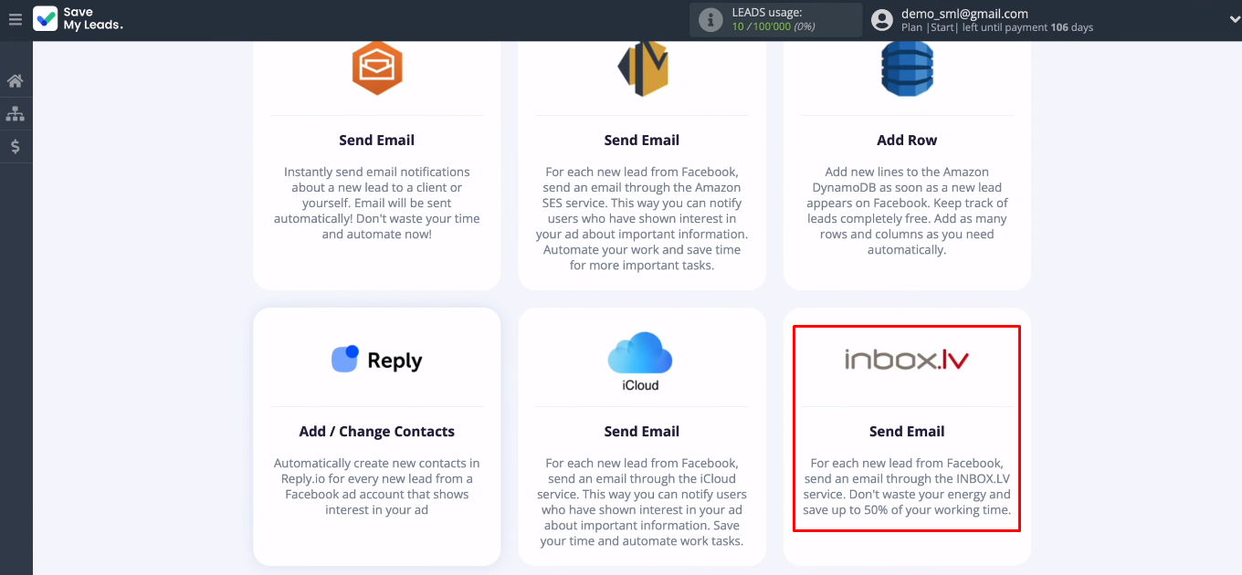The image size is (1242, 575).
Task: Open the billing dollar sidebar icon
Action: click(x=16, y=146)
